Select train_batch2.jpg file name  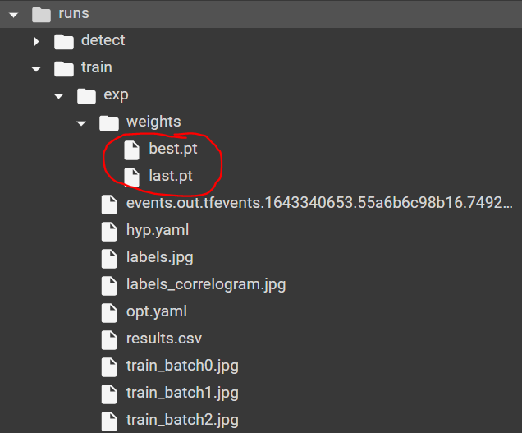(x=182, y=420)
